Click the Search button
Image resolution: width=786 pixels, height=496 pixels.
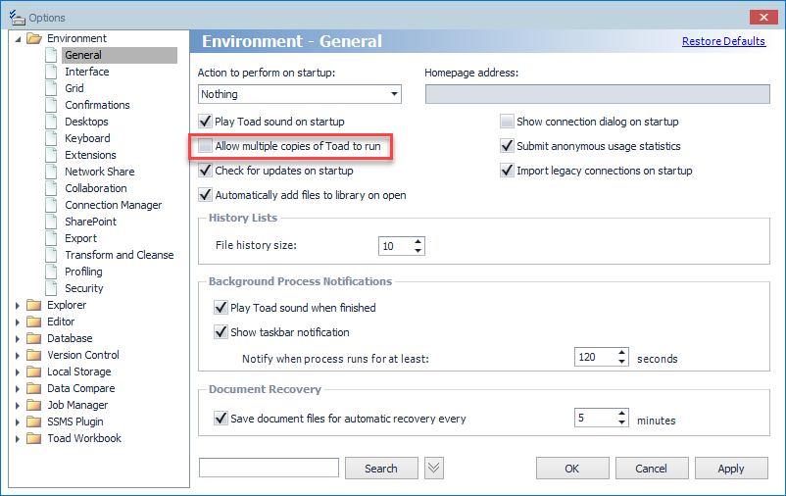pos(381,469)
